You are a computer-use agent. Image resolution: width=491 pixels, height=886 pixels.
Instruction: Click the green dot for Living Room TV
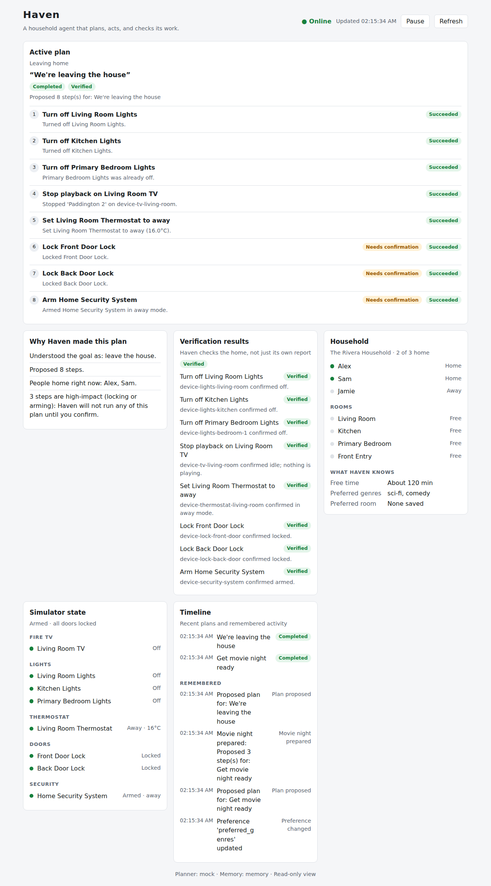tap(31, 649)
